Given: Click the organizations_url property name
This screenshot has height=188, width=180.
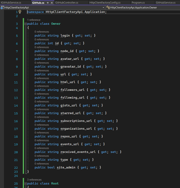Looking at the screenshot, I should point(76,129).
